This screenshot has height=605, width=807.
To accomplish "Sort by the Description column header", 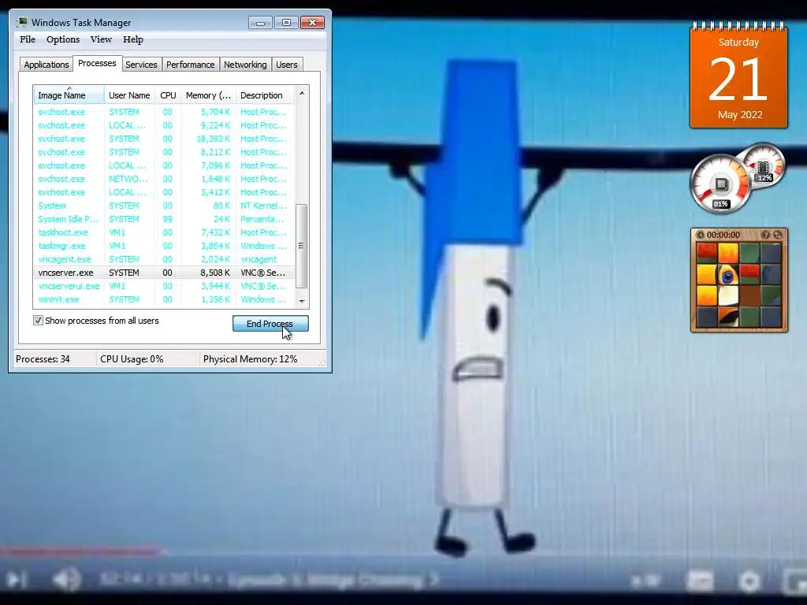I will pyautogui.click(x=265, y=95).
